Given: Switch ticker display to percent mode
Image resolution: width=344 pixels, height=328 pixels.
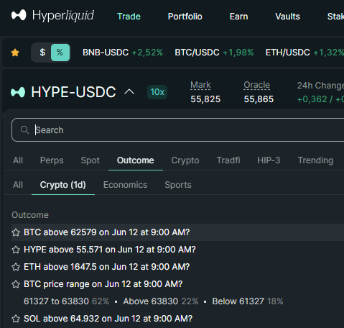Looking at the screenshot, I should click(60, 53).
